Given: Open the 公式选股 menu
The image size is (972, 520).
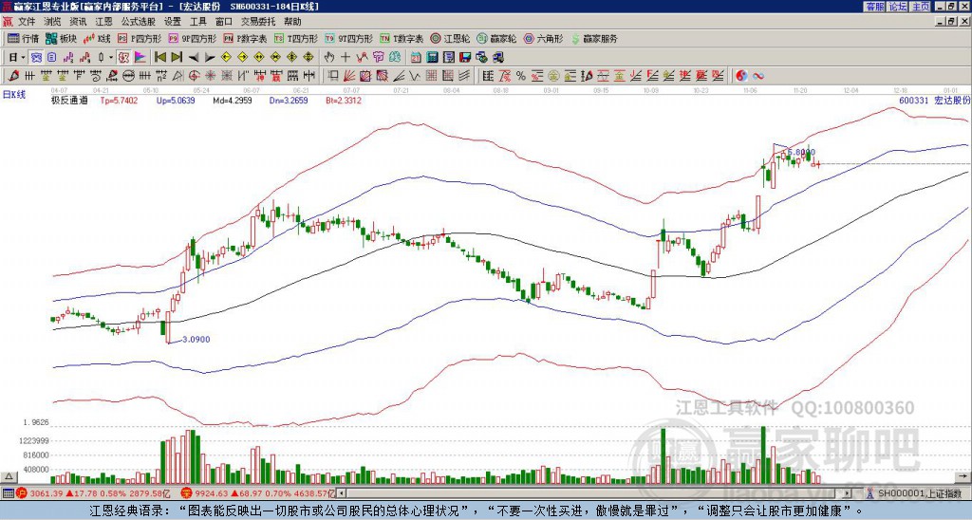Looking at the screenshot, I should point(139,22).
